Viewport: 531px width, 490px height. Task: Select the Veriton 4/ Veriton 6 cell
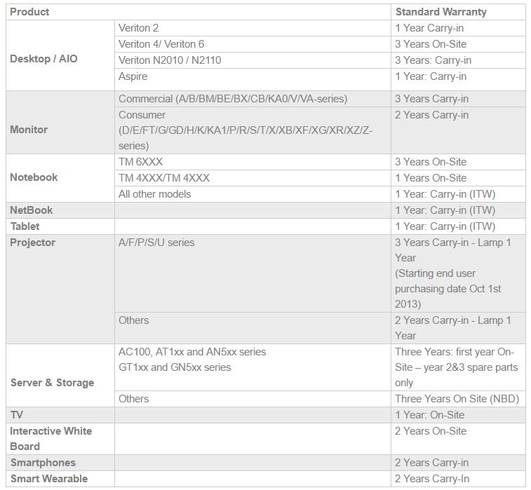click(161, 44)
